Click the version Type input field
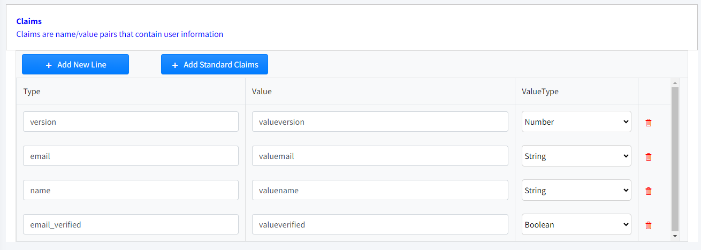701x250 pixels. pyautogui.click(x=131, y=122)
